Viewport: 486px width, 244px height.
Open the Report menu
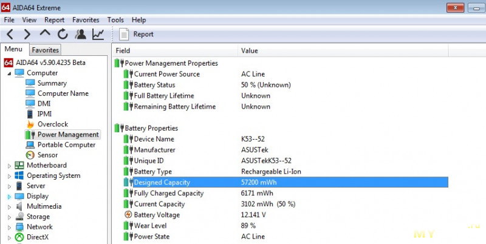54,20
